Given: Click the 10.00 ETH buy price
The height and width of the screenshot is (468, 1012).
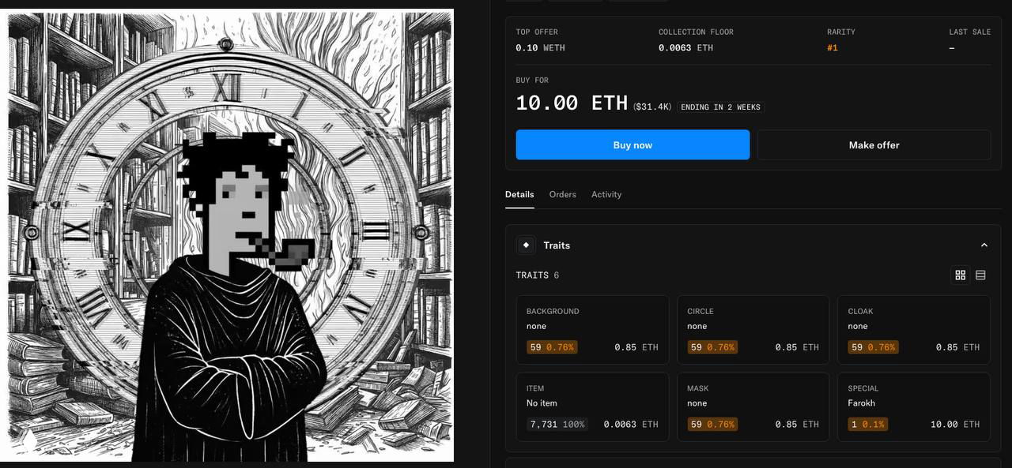Looking at the screenshot, I should (572, 103).
